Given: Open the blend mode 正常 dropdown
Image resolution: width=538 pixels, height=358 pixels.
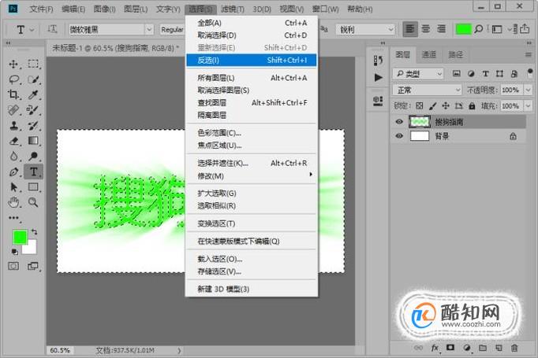Looking at the screenshot, I should pos(428,90).
